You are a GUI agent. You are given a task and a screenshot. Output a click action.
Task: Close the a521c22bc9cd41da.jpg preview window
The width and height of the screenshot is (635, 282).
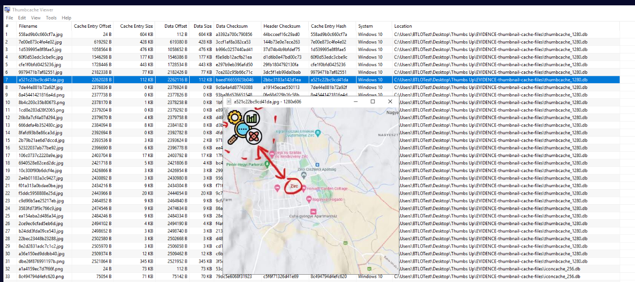[390, 102]
